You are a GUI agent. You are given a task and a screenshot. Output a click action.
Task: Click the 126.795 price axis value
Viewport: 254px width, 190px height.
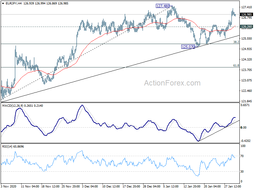pos(247,18)
